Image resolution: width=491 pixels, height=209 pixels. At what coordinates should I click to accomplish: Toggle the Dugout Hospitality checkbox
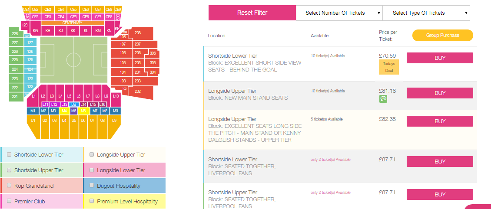(x=91, y=186)
